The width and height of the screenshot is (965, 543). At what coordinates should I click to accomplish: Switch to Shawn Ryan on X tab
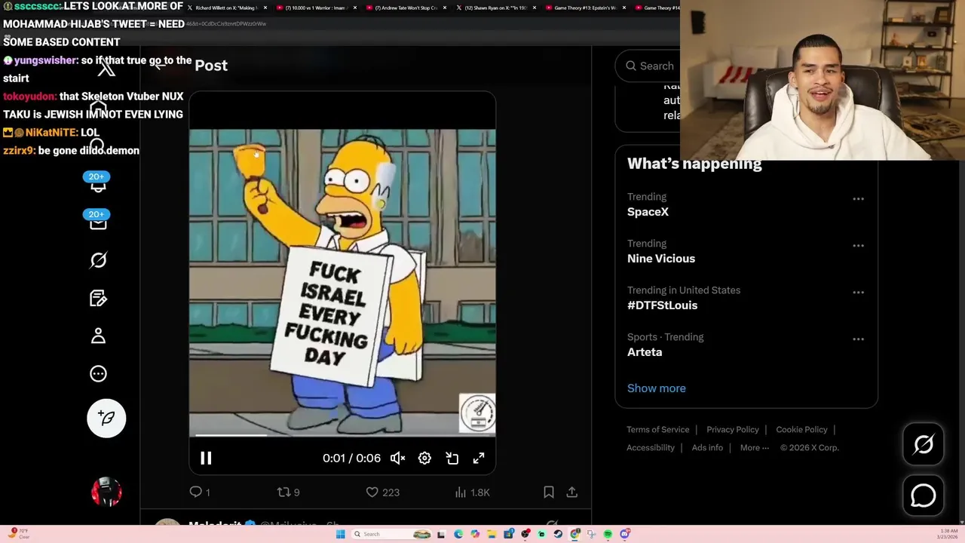[x=495, y=8]
